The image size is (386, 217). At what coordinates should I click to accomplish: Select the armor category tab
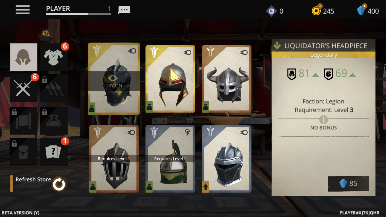click(x=54, y=57)
